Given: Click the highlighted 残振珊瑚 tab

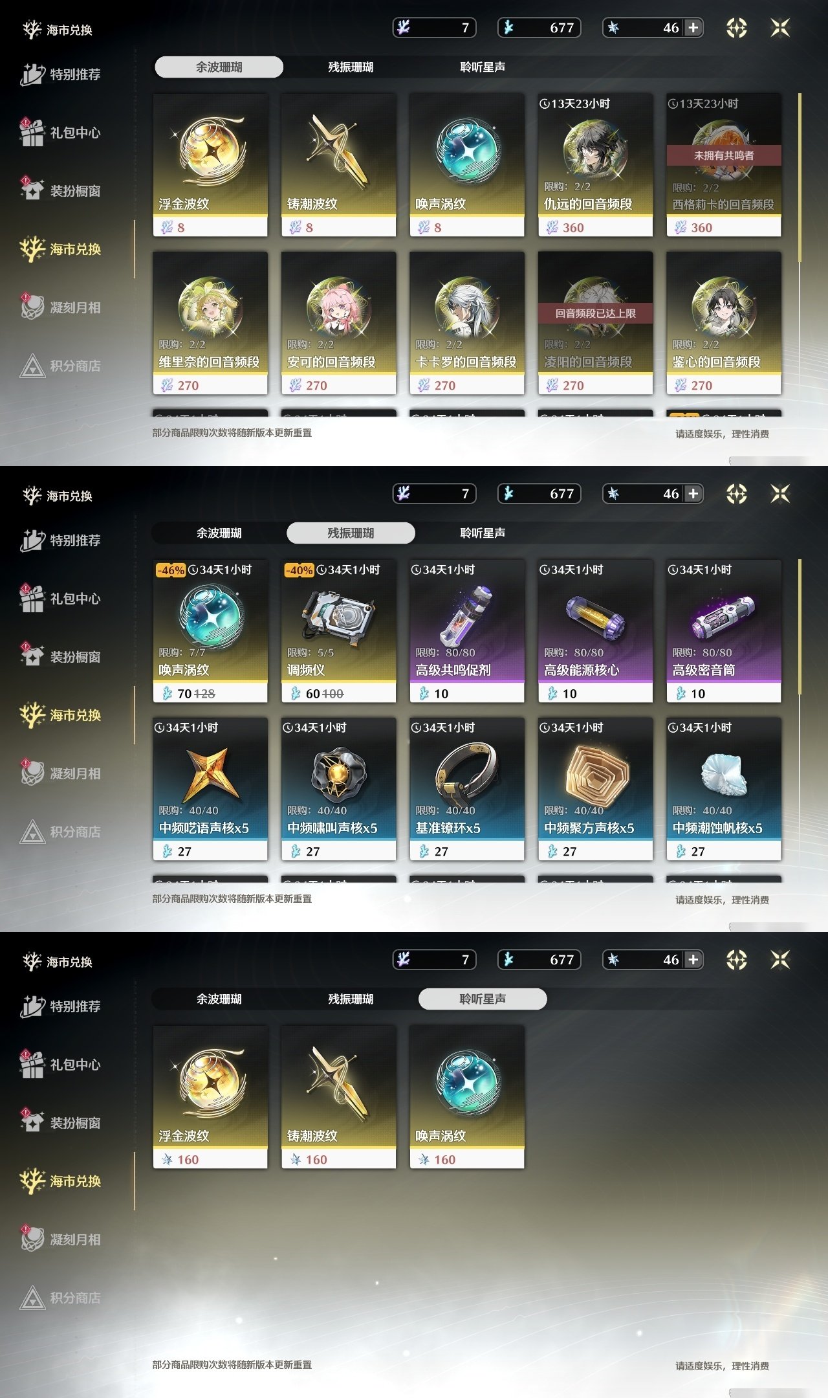Looking at the screenshot, I should click(351, 533).
